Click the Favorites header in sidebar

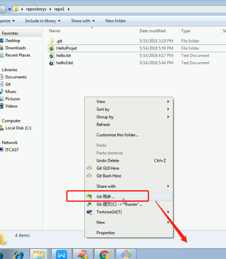(x=10, y=33)
